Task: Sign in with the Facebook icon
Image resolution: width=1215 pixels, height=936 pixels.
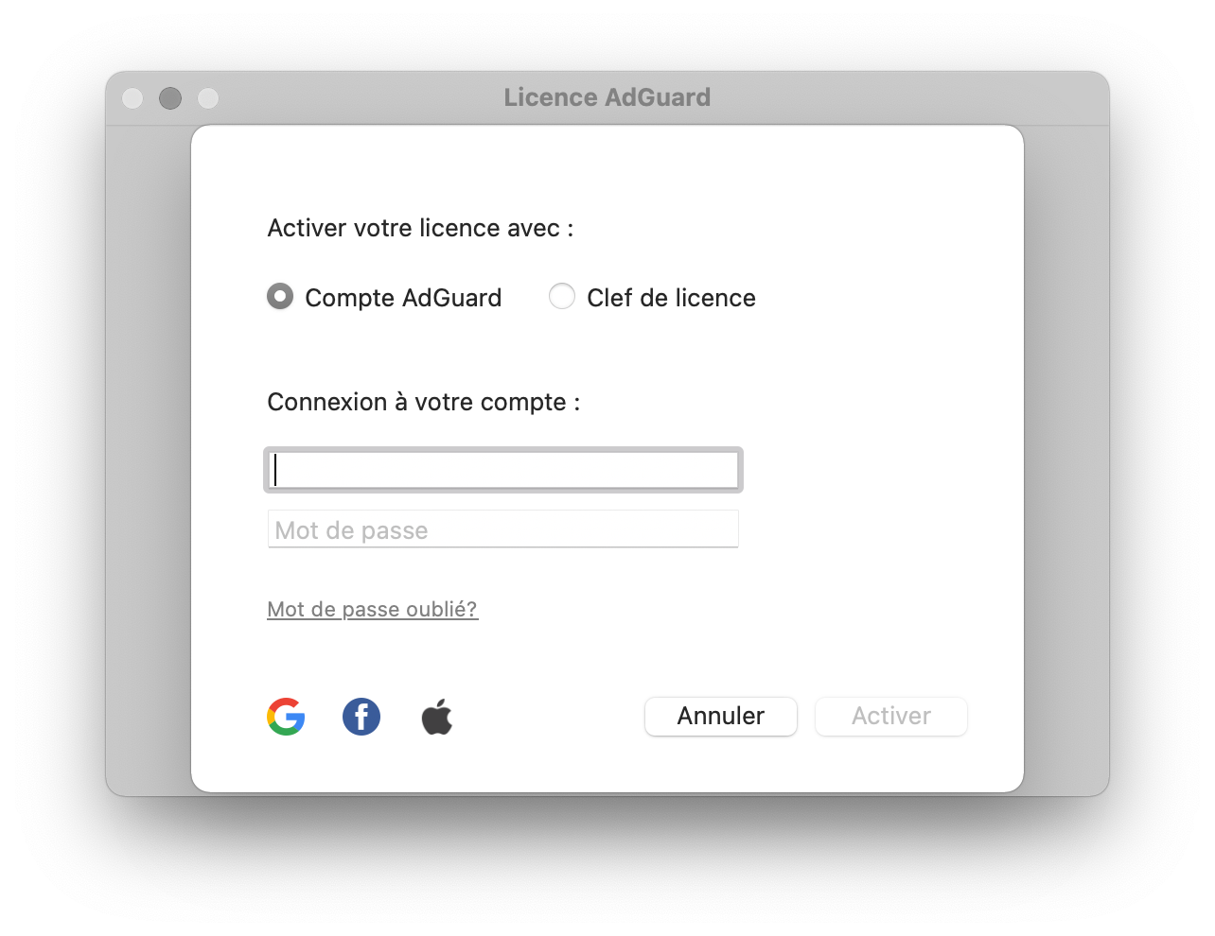Action: click(x=361, y=717)
